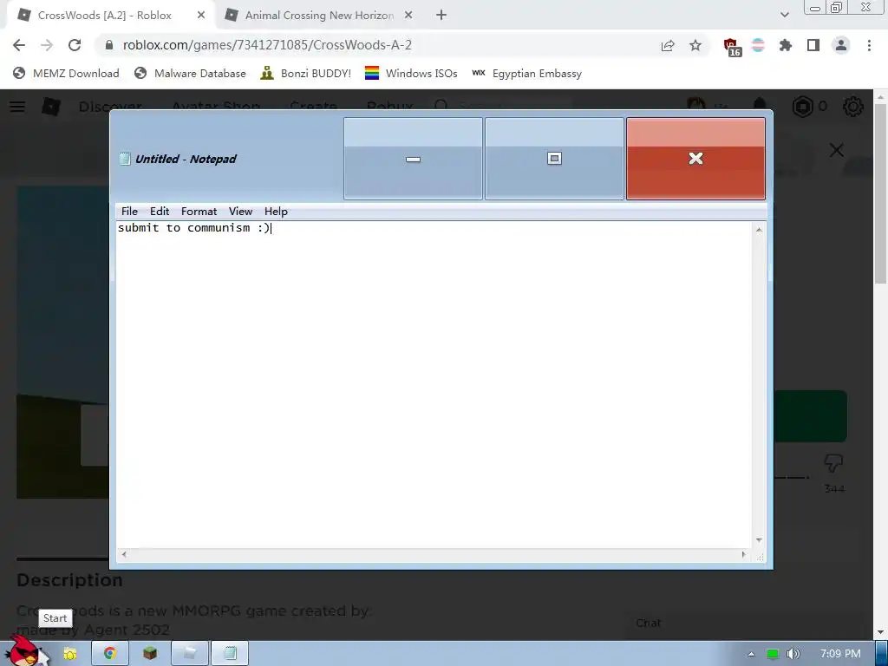The height and width of the screenshot is (666, 888).
Task: Close the Untitled Notepad window
Action: click(x=695, y=159)
